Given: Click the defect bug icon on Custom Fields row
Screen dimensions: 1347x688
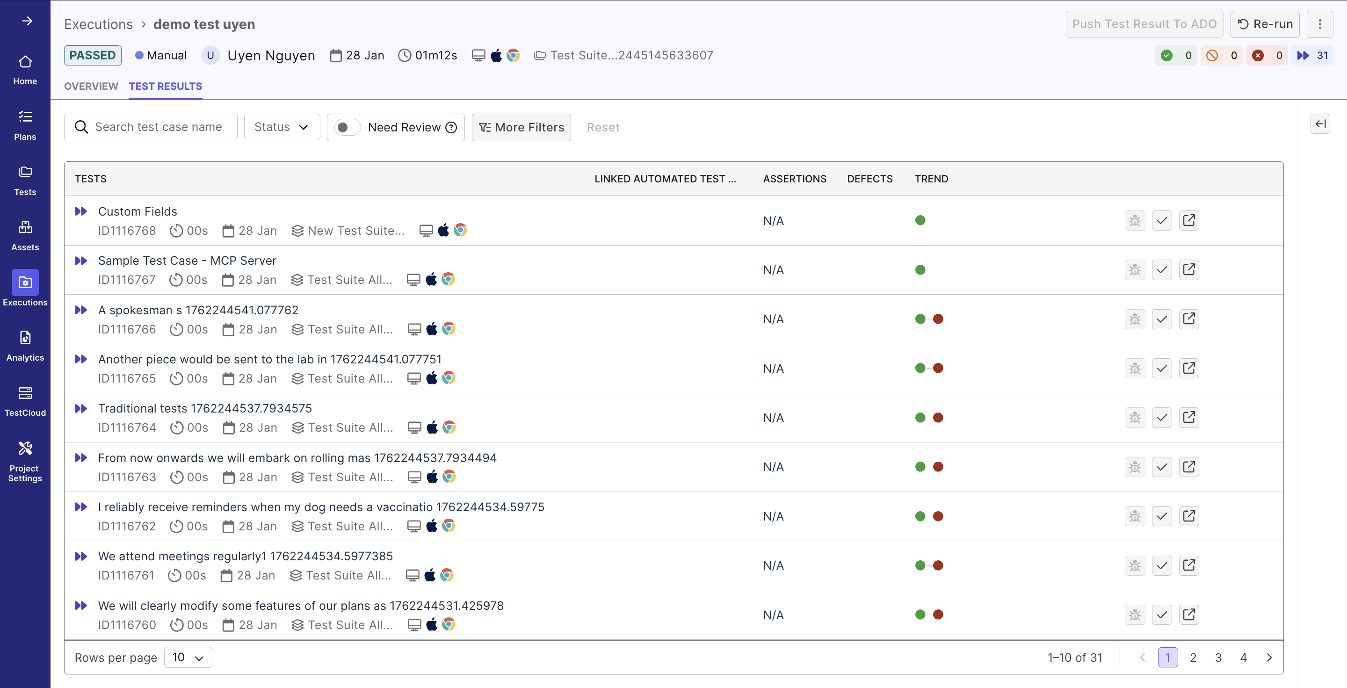Looking at the screenshot, I should (1134, 220).
